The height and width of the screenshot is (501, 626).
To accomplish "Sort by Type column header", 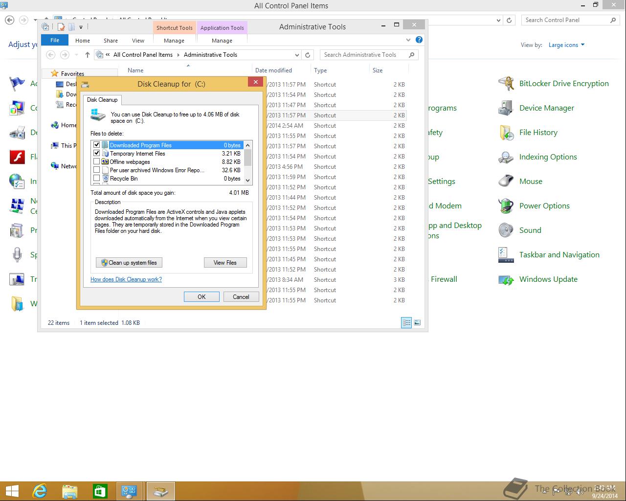I will click(320, 70).
